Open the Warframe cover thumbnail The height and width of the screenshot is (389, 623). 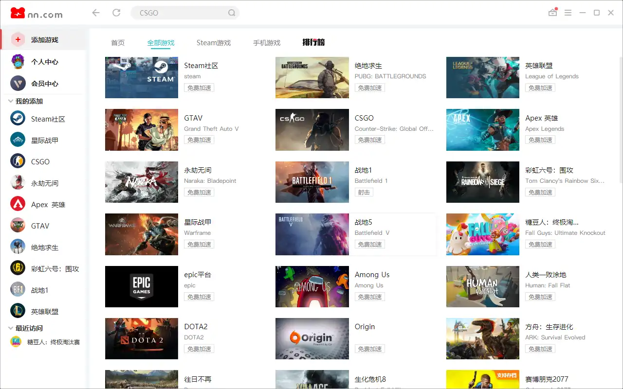(x=142, y=234)
